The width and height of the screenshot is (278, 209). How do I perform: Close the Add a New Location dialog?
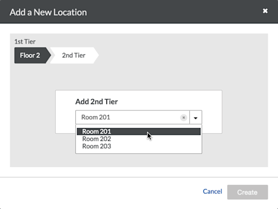point(265,11)
